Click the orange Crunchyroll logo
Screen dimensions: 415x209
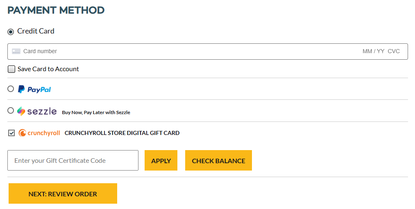39,133
